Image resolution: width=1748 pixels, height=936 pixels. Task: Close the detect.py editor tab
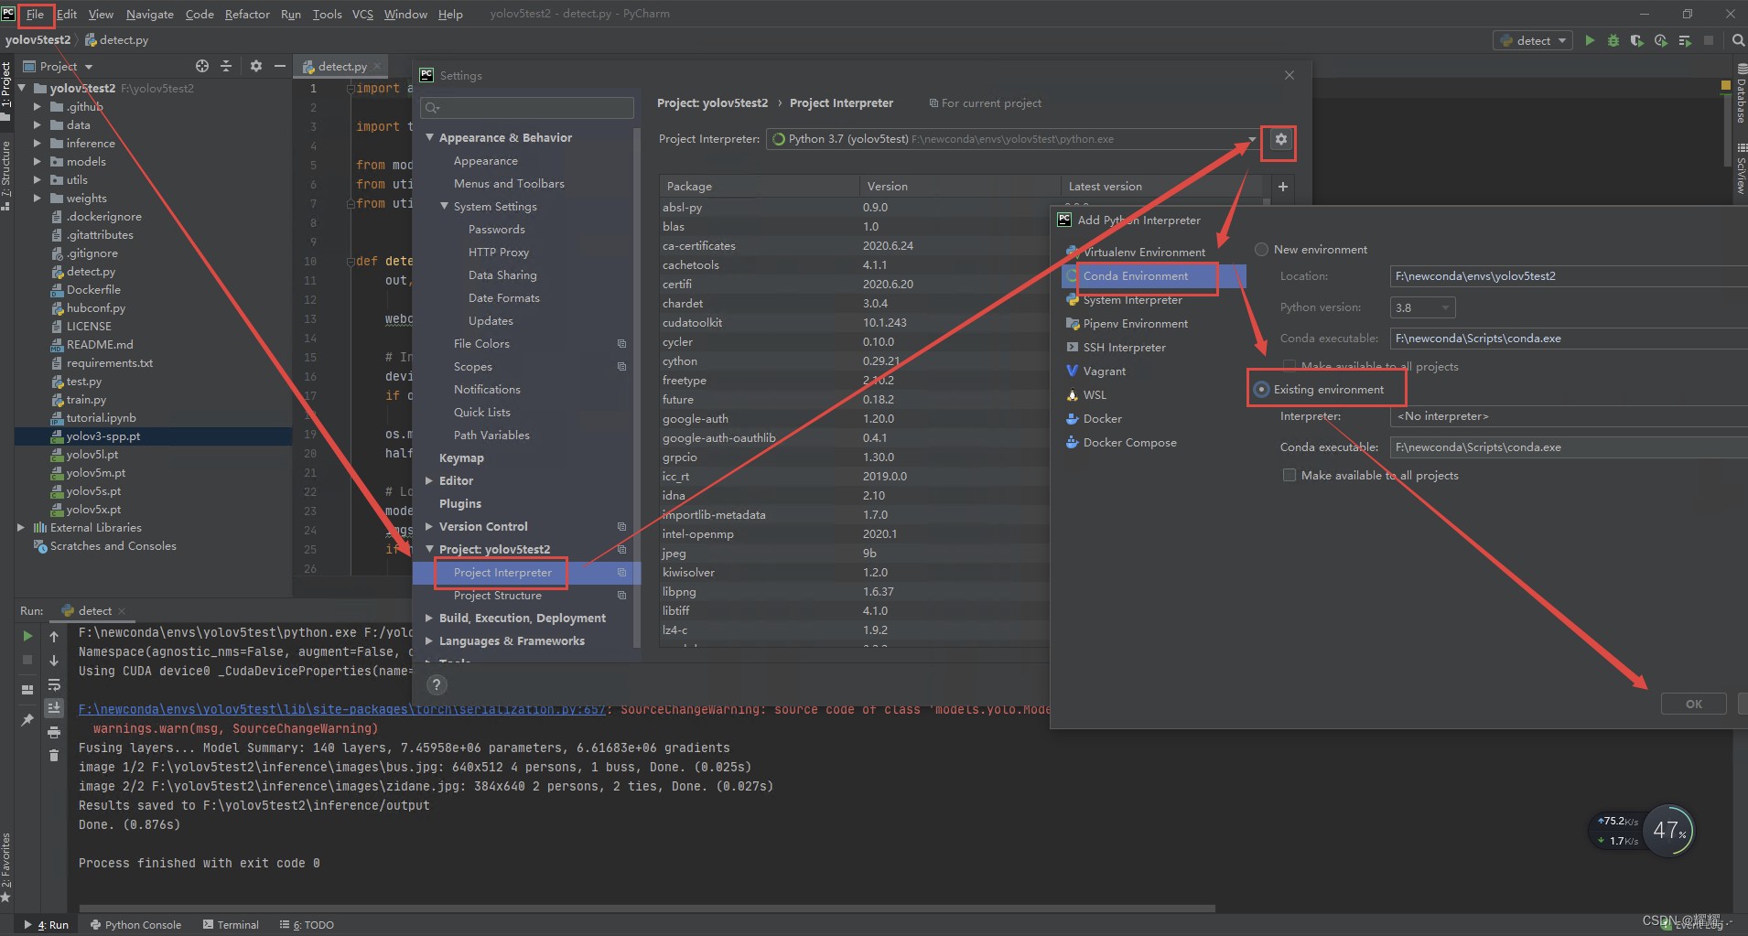[377, 66]
